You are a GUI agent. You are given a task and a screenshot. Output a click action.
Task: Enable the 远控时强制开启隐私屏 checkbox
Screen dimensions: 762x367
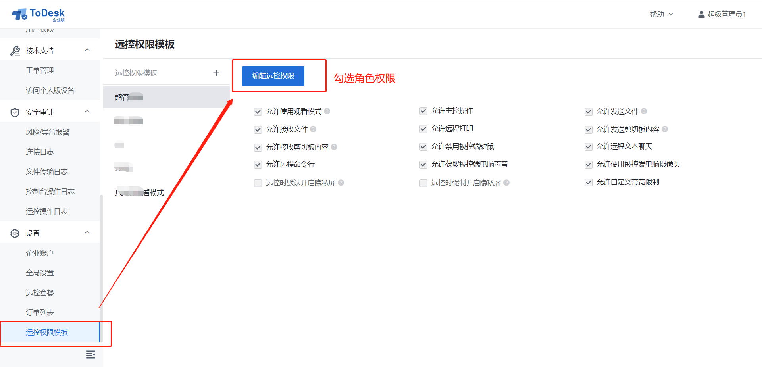423,183
